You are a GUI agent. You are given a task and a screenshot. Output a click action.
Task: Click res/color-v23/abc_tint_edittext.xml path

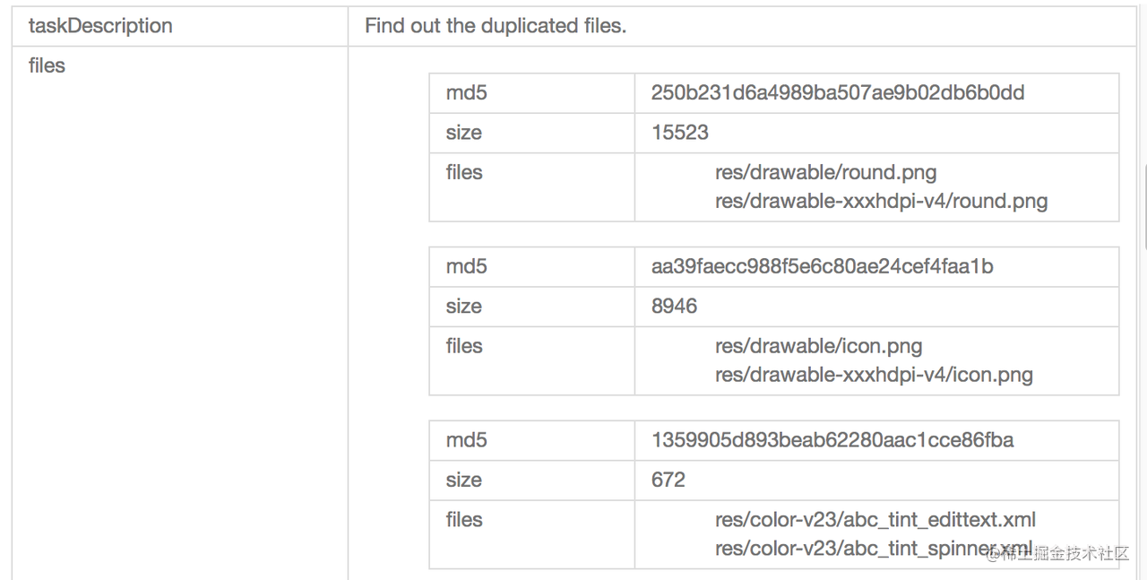tap(875, 520)
